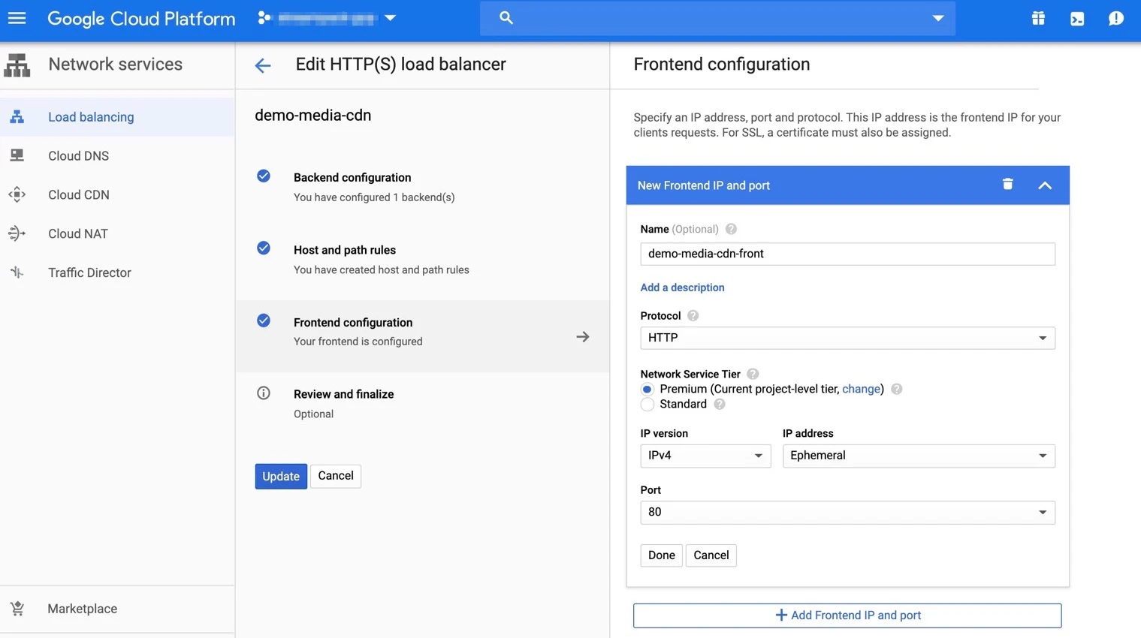Click the Add a description link
Screen dimensions: 1141x638
[x=682, y=287]
